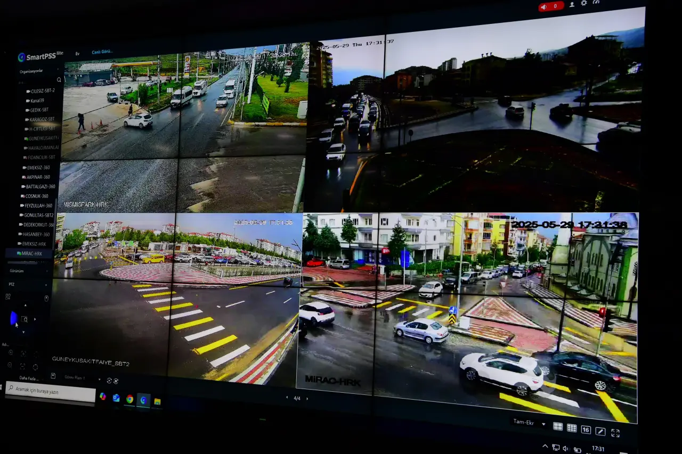
Task: Select HASANBEY-360 camera in the tree
Action: tap(35, 235)
